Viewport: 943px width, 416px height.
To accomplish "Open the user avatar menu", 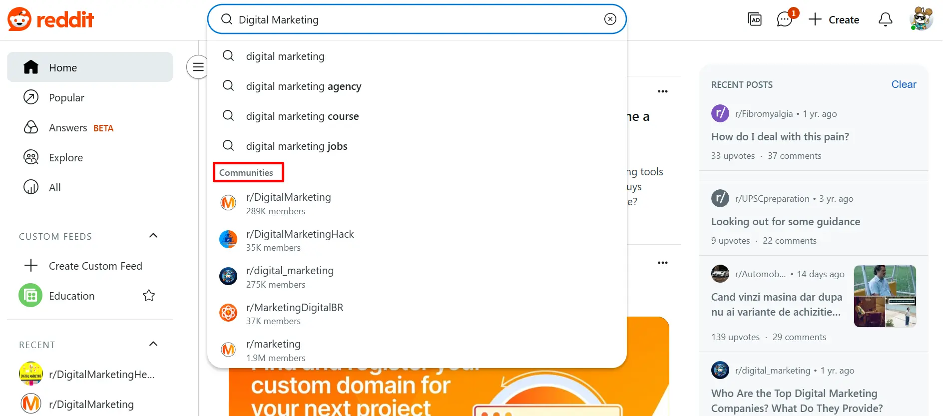I will (921, 19).
